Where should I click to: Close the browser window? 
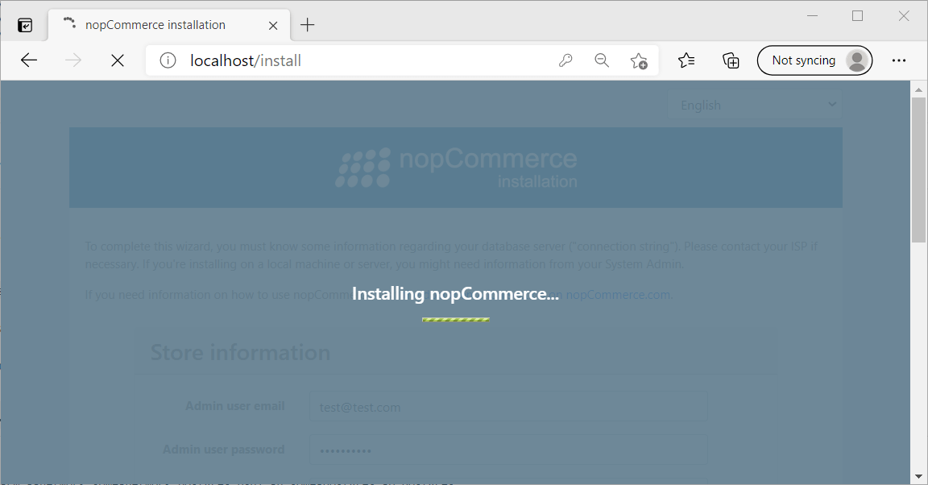904,16
